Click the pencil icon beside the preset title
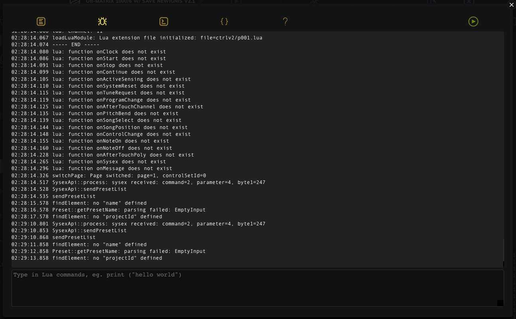516x319 pixels. (x=200, y=2)
